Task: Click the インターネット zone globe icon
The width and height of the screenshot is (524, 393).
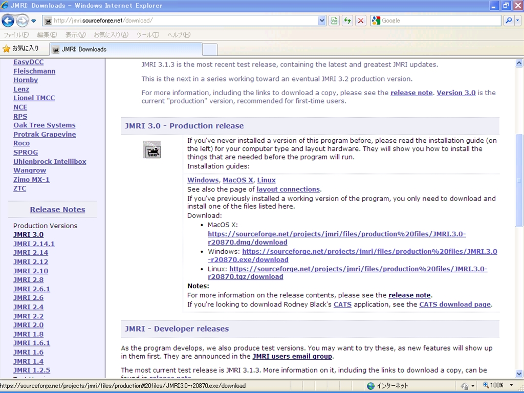Action: [x=370, y=386]
